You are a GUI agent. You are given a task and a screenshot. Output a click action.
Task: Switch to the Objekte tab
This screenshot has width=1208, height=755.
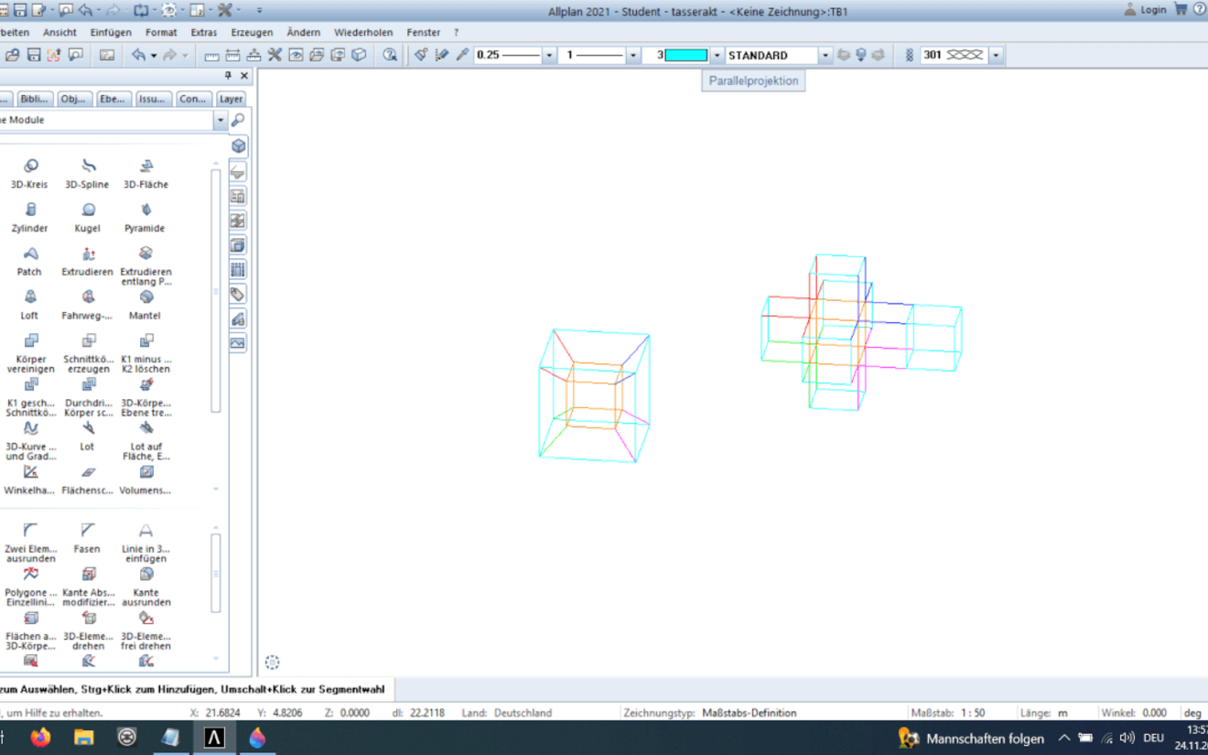click(73, 99)
